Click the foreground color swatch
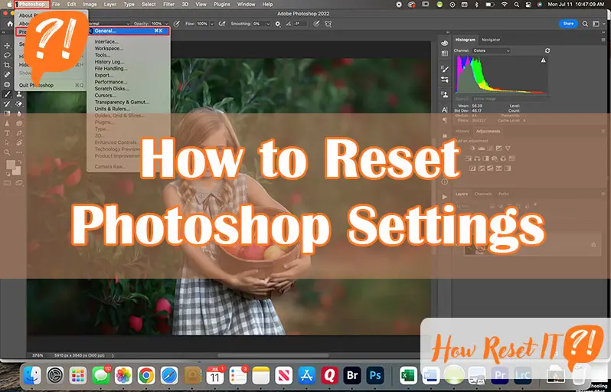 (11, 165)
